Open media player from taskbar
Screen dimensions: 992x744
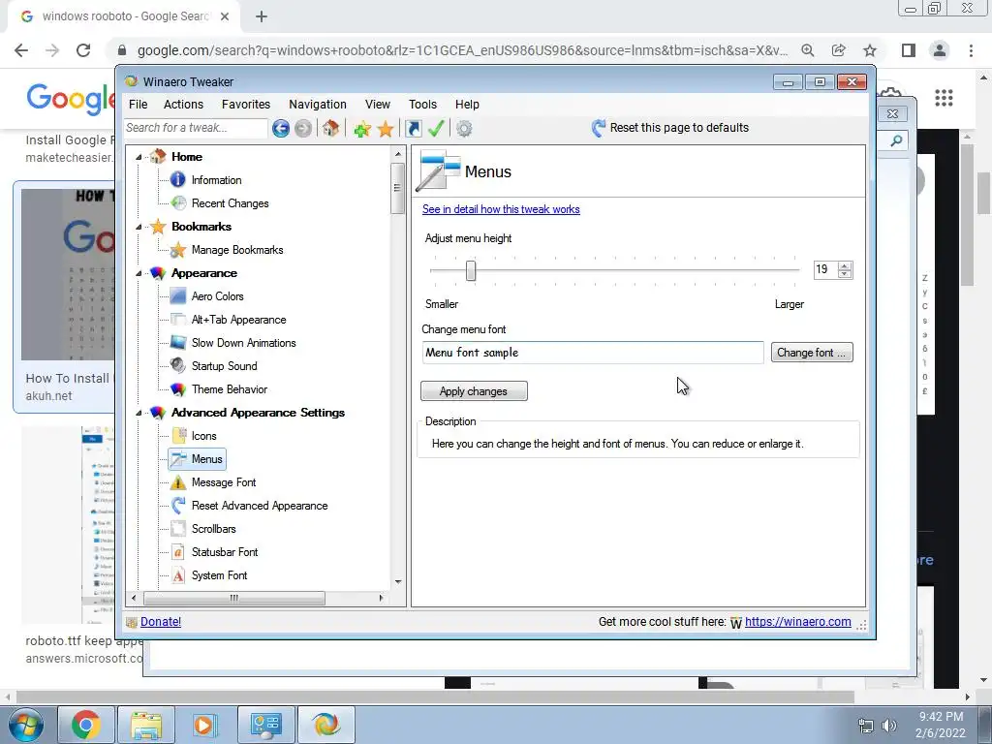pos(205,725)
